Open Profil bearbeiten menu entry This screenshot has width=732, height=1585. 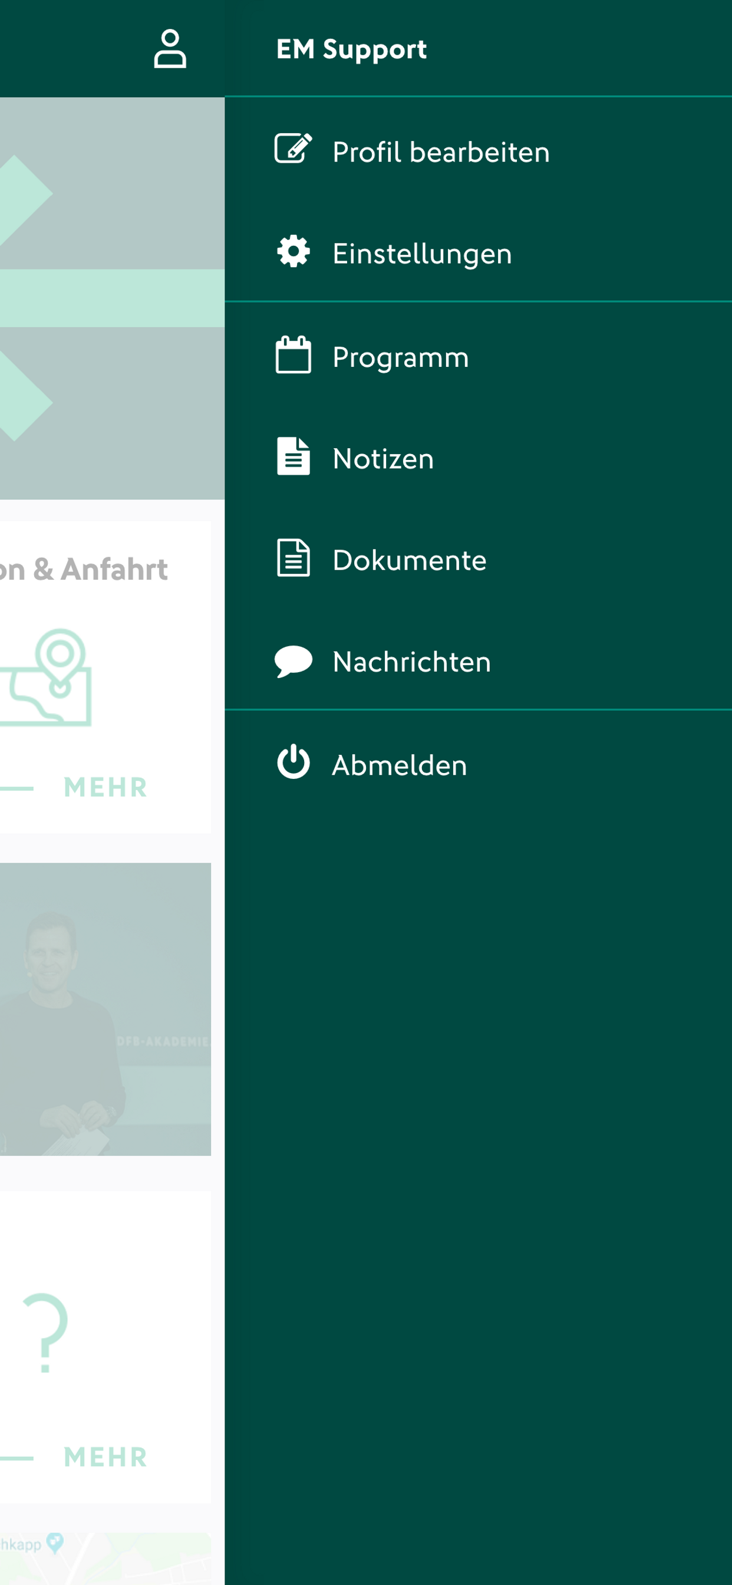click(478, 152)
